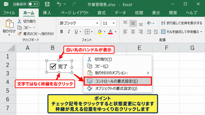This screenshot has width=205, height=115.
Task: Choose コントロールの書式設定(F) menu item
Action: click(118, 81)
